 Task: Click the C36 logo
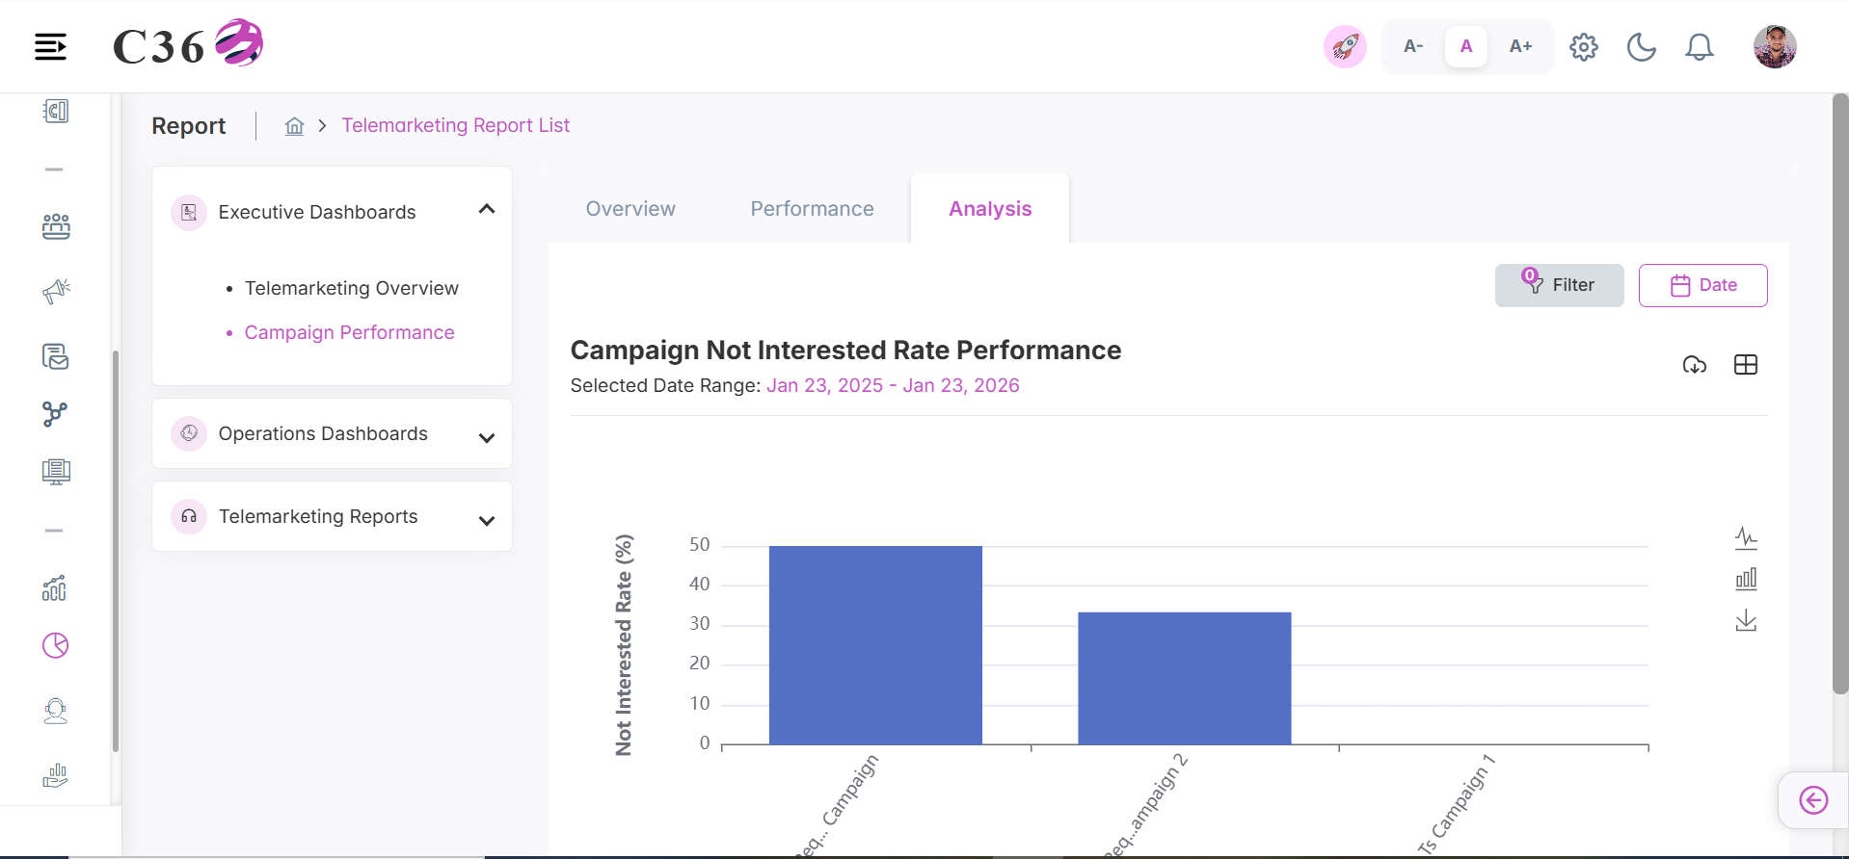[x=188, y=44]
